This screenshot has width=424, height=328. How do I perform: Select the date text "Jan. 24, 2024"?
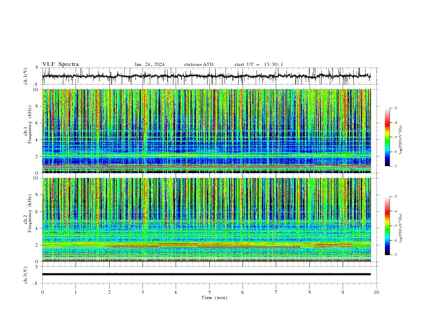[x=149, y=64]
